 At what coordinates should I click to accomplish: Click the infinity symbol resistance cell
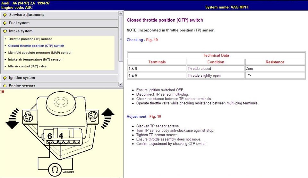pos(275,75)
